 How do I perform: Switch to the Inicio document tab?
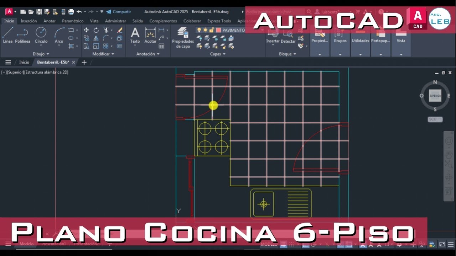click(x=24, y=62)
